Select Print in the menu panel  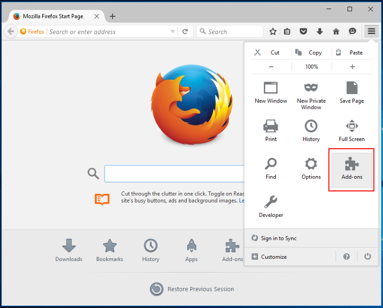pos(271,130)
